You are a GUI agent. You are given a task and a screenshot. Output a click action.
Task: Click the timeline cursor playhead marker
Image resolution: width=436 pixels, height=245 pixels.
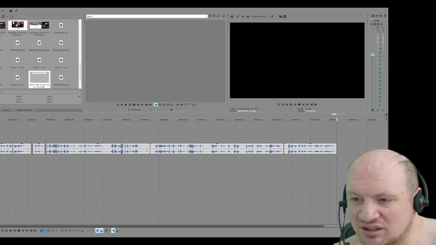pos(337,119)
